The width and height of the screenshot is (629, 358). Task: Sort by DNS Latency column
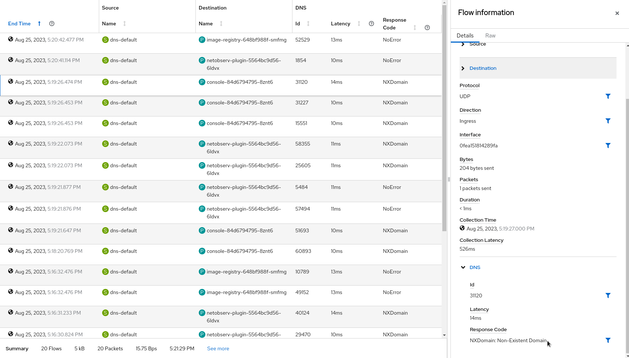(x=359, y=24)
